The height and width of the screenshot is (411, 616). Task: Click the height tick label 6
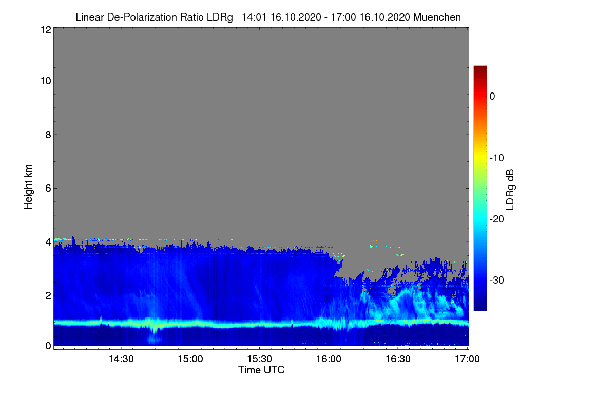48,188
